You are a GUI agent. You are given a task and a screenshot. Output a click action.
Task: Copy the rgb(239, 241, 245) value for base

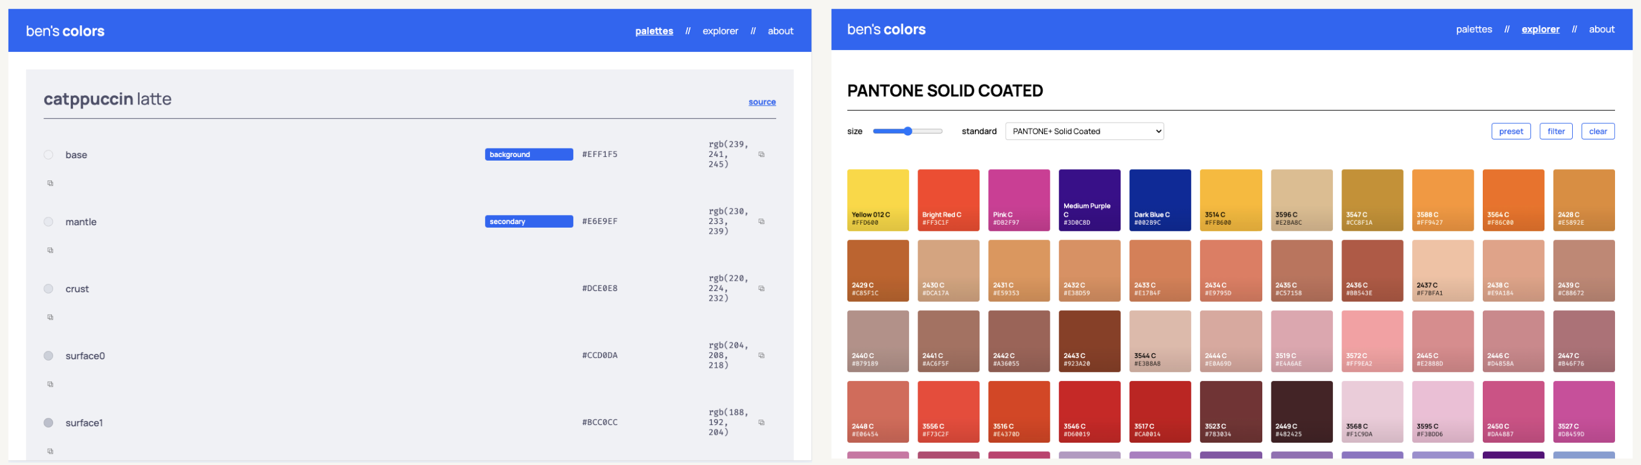pos(761,155)
